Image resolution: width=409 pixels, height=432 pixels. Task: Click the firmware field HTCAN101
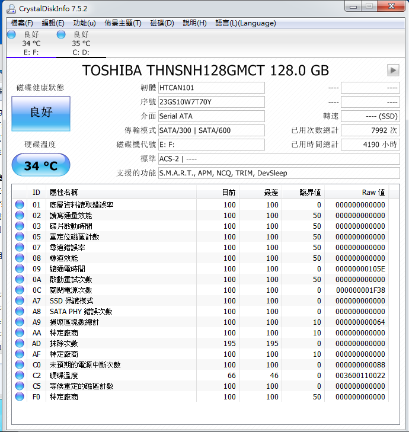(212, 88)
